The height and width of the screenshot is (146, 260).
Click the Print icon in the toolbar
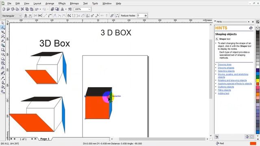tap(17, 9)
